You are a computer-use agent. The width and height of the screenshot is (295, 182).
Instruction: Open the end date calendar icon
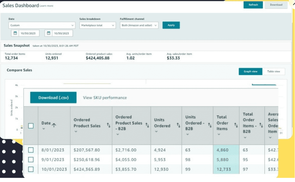tap(49, 33)
